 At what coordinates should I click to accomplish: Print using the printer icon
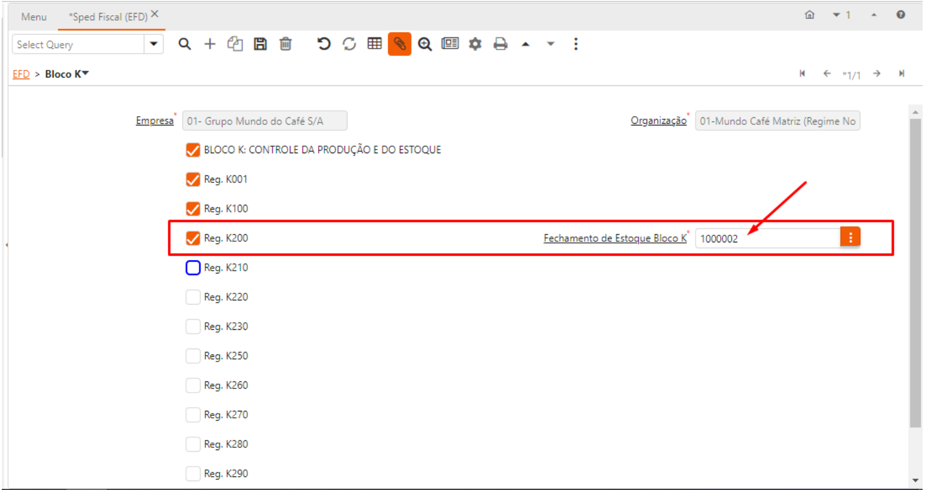500,44
